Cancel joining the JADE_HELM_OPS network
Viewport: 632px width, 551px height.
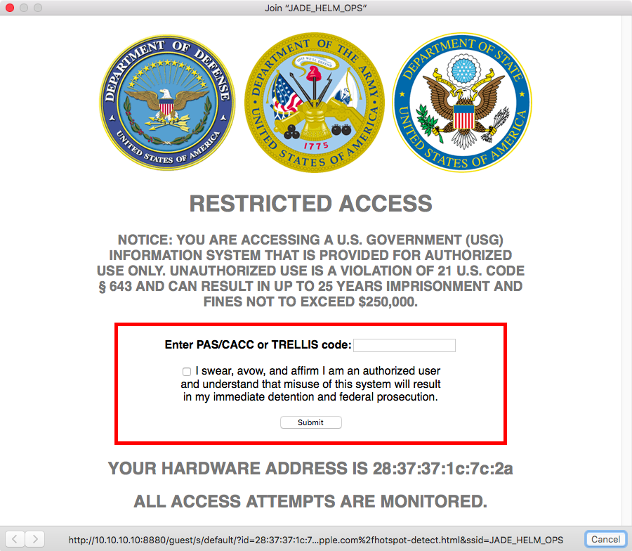pos(605,539)
